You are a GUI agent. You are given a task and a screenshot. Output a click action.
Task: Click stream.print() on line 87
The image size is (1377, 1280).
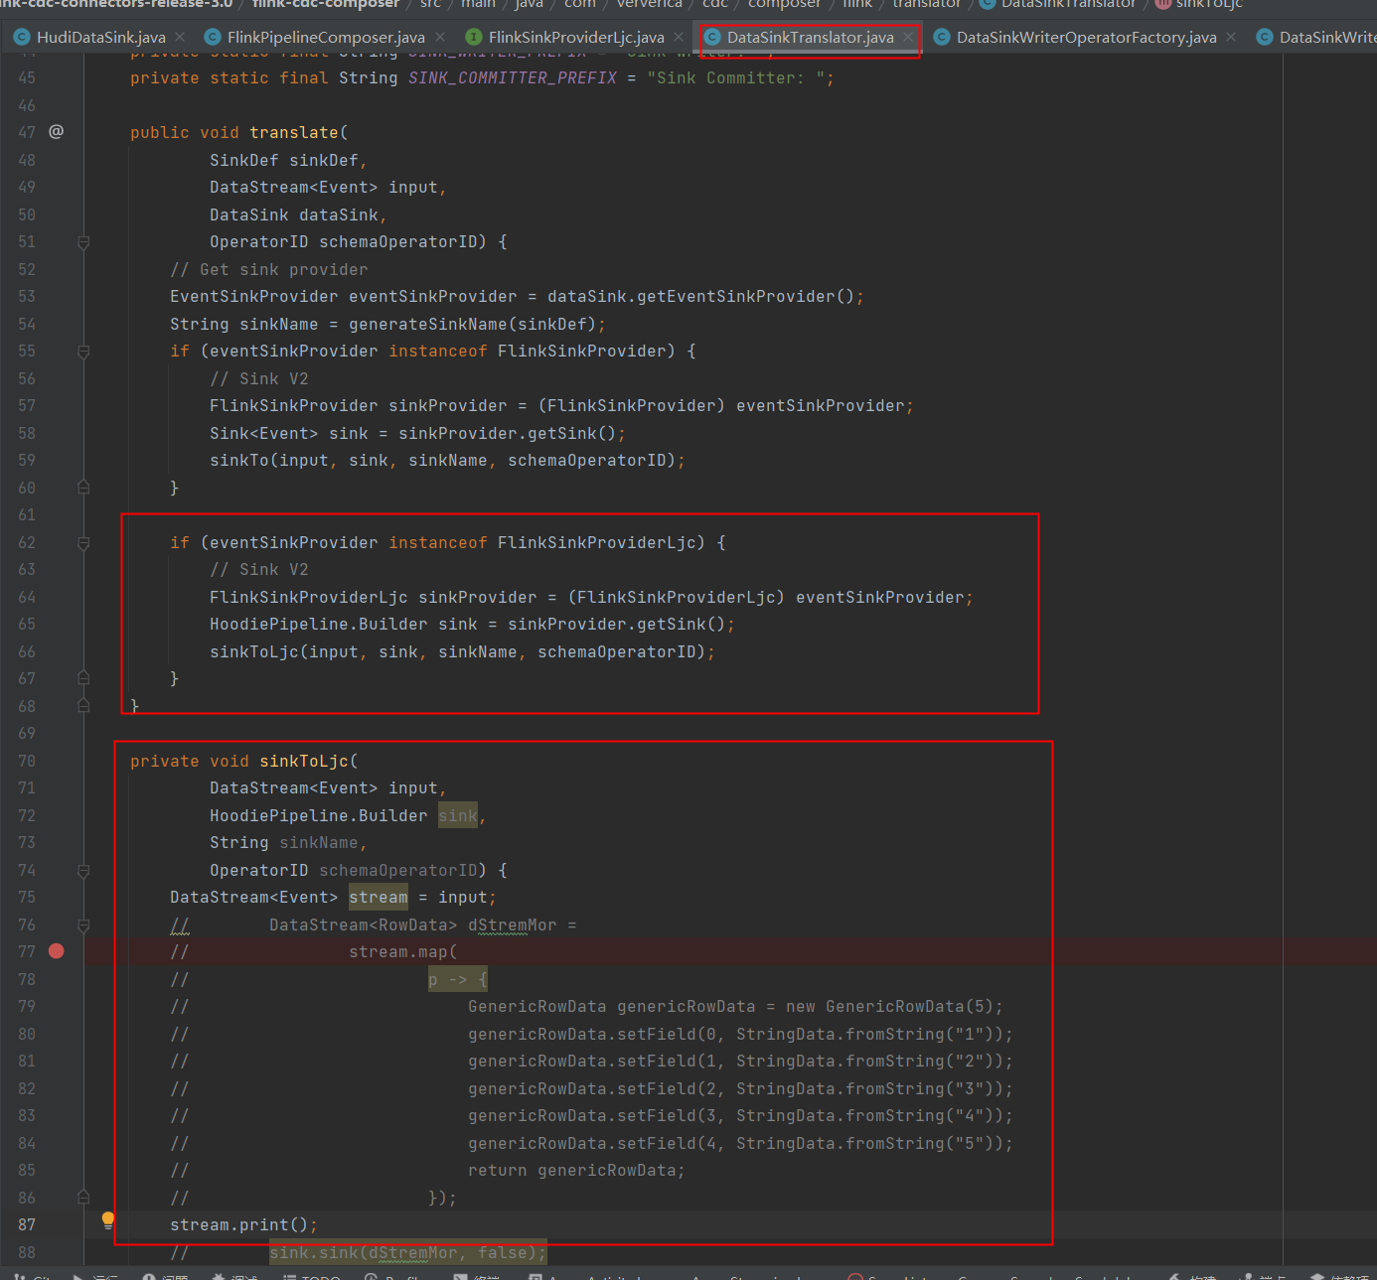pyautogui.click(x=243, y=1224)
